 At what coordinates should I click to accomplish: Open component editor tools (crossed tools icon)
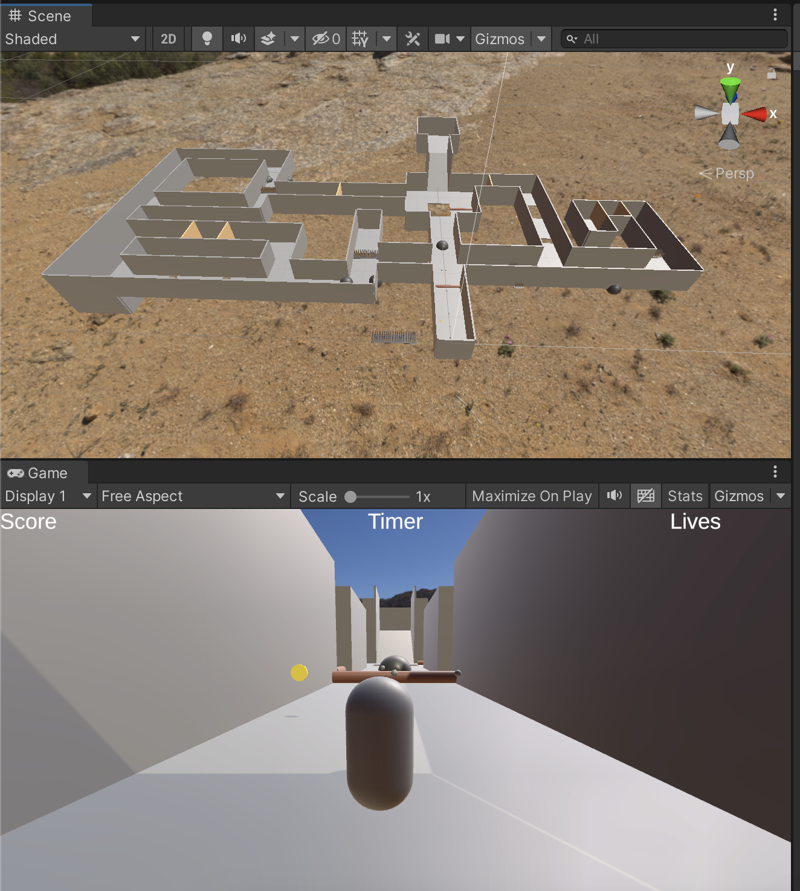point(413,39)
